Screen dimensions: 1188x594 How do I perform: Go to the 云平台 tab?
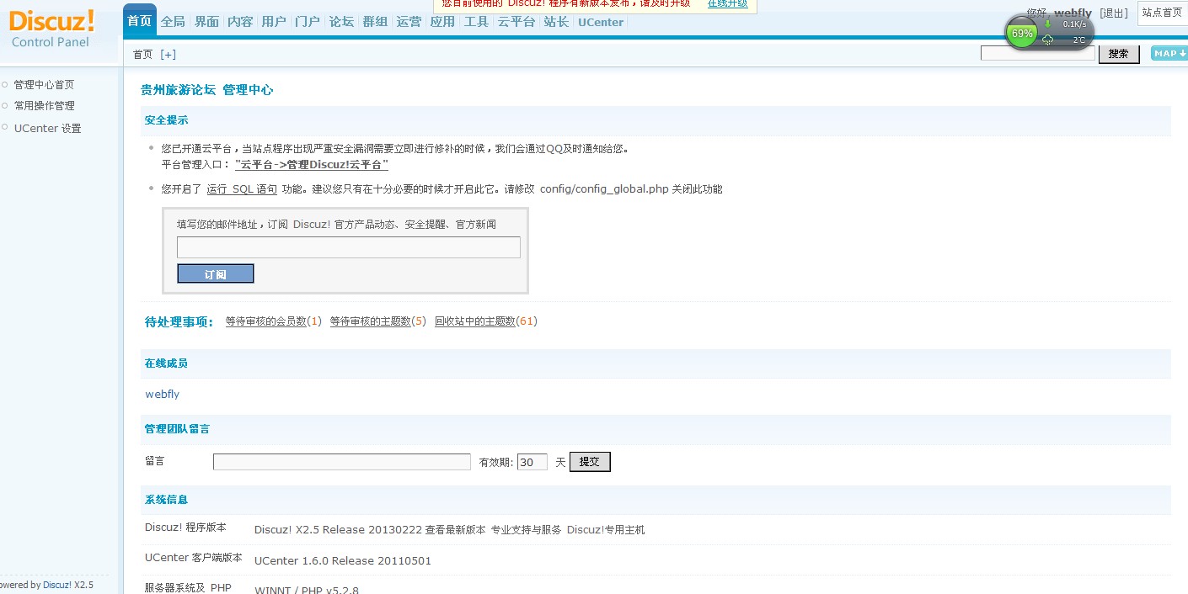(516, 22)
